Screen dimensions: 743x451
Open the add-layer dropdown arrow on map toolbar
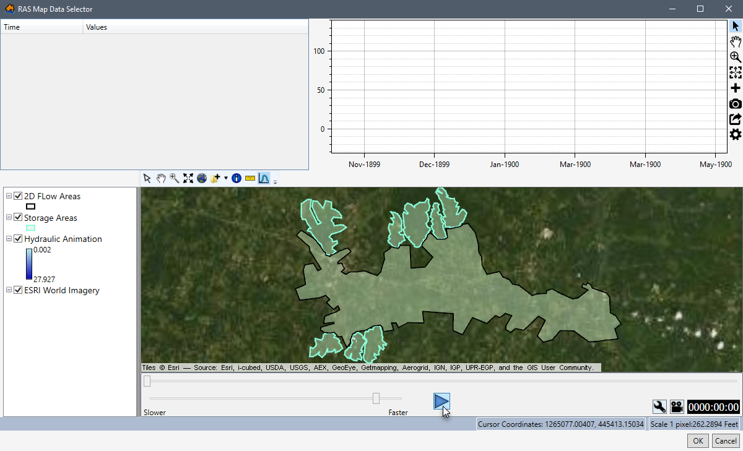pos(226,178)
